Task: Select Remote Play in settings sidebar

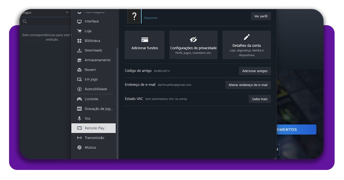Action: pyautogui.click(x=94, y=128)
